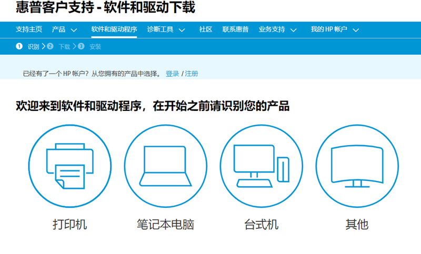Expand the 诊断工具 dropdown arrow
The width and height of the screenshot is (421, 254).
click(182, 30)
